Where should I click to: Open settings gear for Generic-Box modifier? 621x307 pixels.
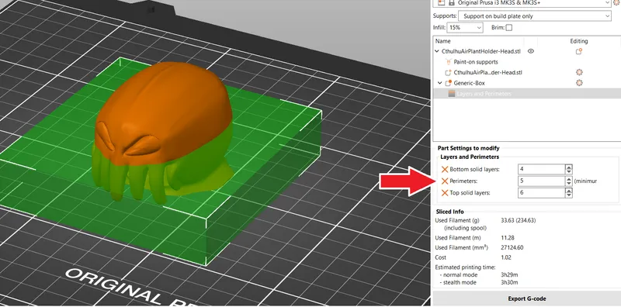[579, 83]
